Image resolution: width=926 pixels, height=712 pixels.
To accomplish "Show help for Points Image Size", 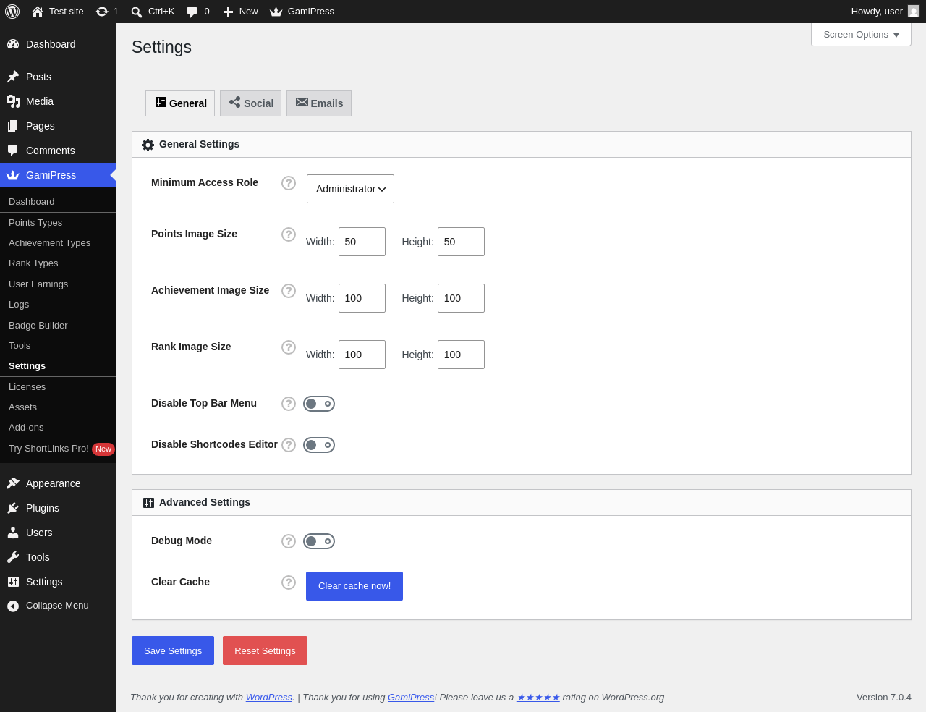I will [289, 234].
